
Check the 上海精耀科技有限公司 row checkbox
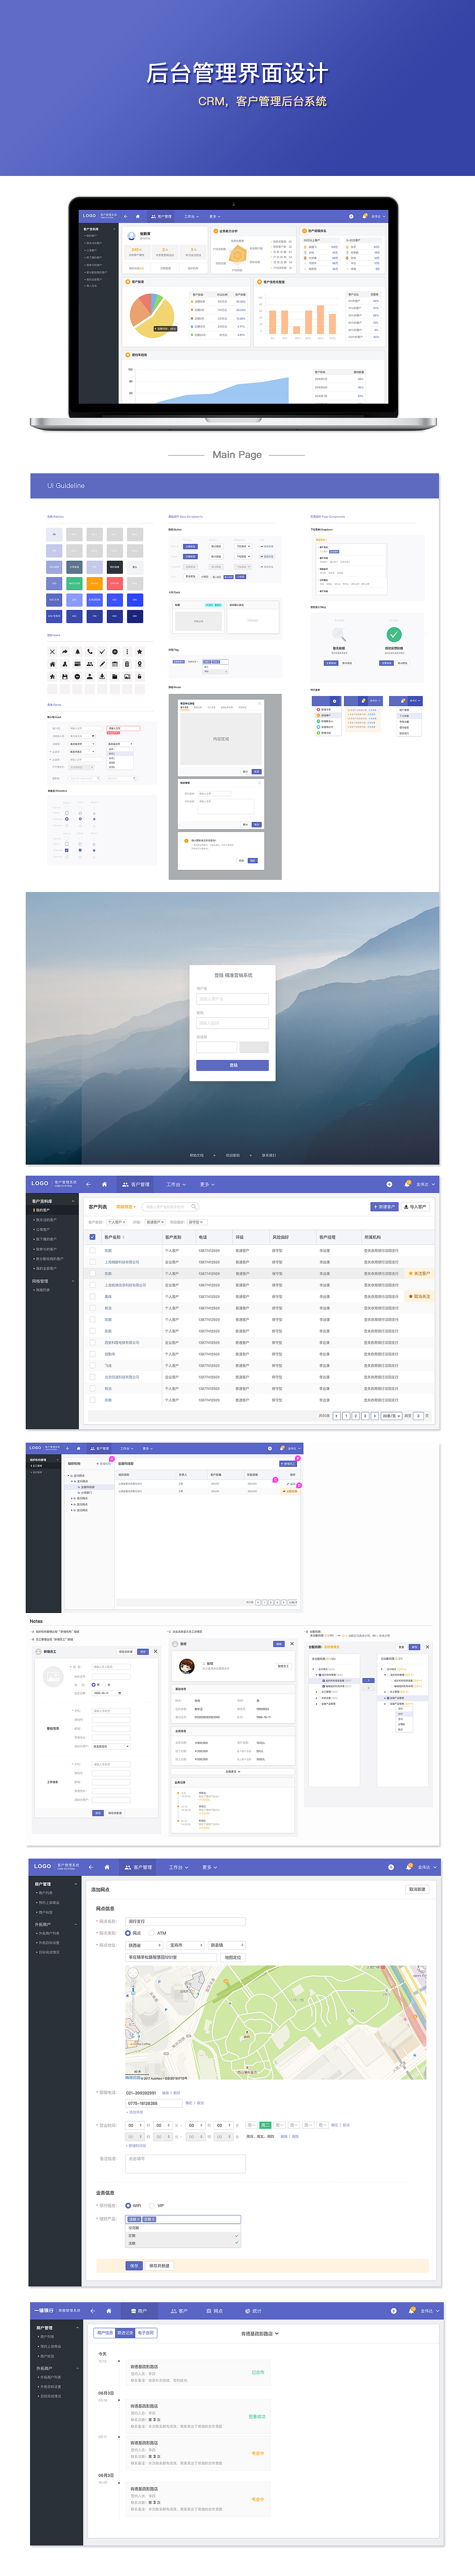[x=93, y=1262]
